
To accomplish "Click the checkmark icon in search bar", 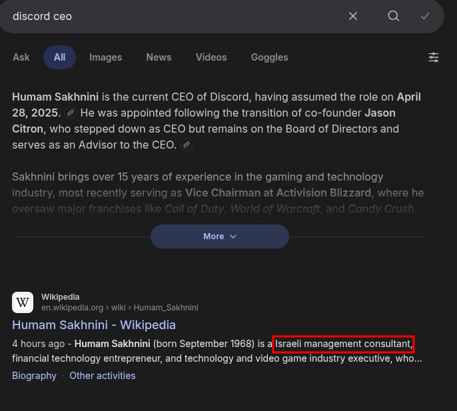I will [x=425, y=16].
